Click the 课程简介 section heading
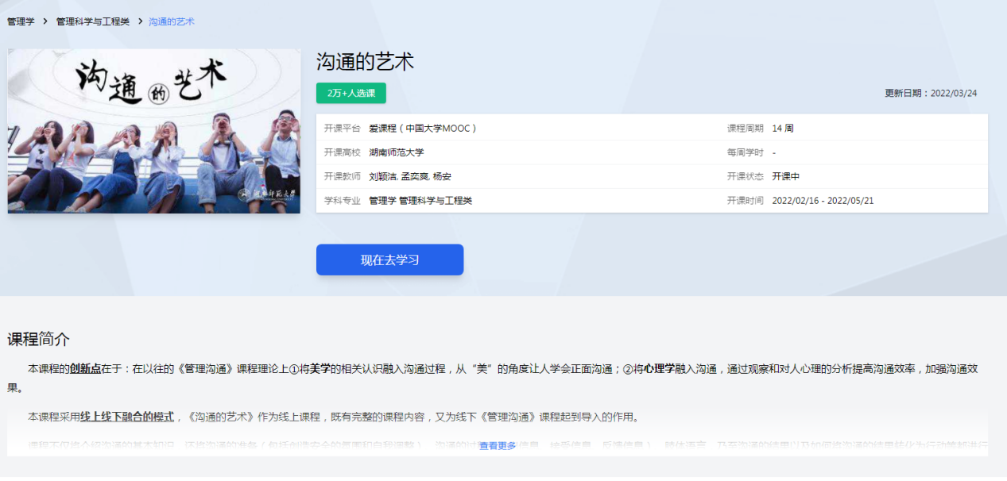 [x=38, y=340]
